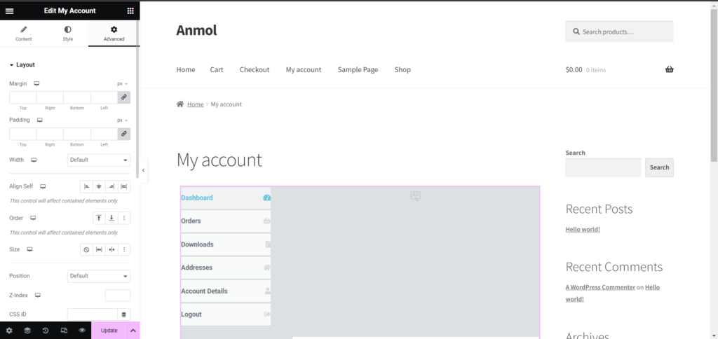
Task: Open the Align Self responsive device icon
Action: tap(43, 186)
